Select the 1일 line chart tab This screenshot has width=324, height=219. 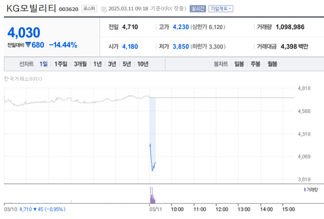click(x=44, y=64)
